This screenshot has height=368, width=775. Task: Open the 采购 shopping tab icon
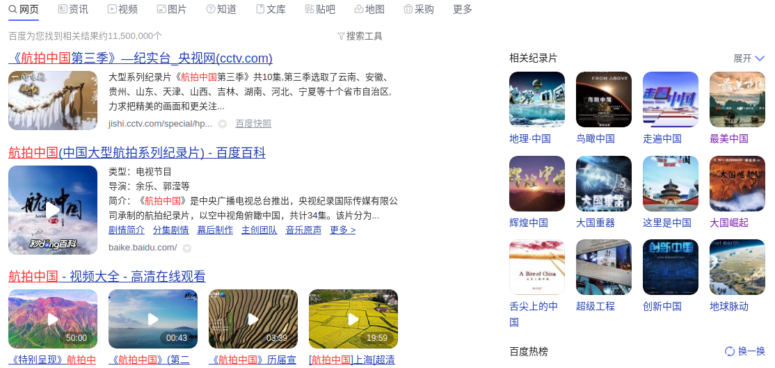408,9
